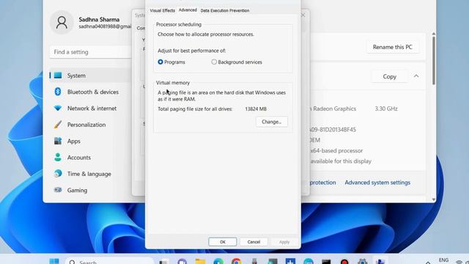Image resolution: width=469 pixels, height=264 pixels.
Task: Click the user profile avatar icon
Action: [x=62, y=23]
